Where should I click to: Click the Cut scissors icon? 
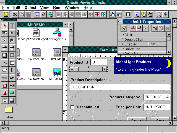pyautogui.click(x=15, y=14)
